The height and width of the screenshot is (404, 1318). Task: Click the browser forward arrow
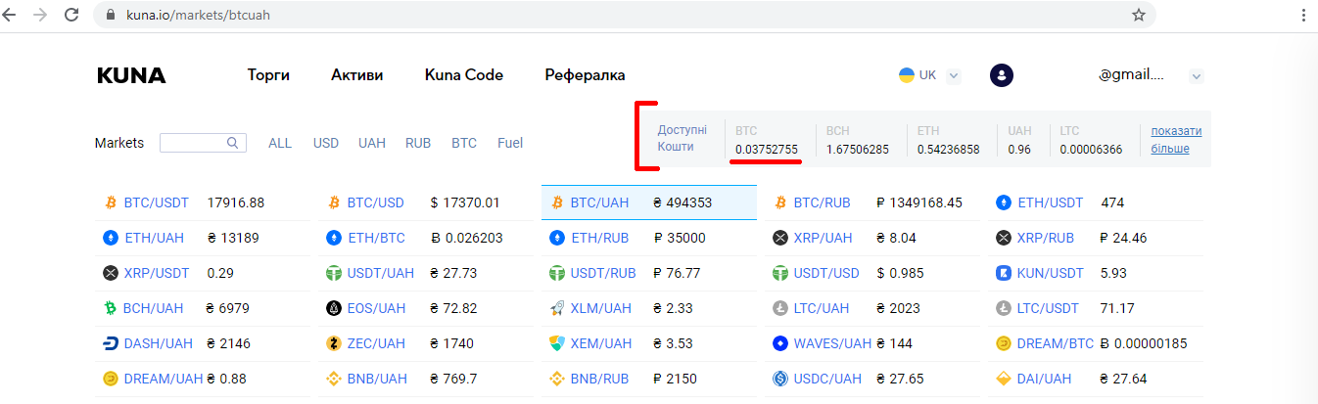40,15
